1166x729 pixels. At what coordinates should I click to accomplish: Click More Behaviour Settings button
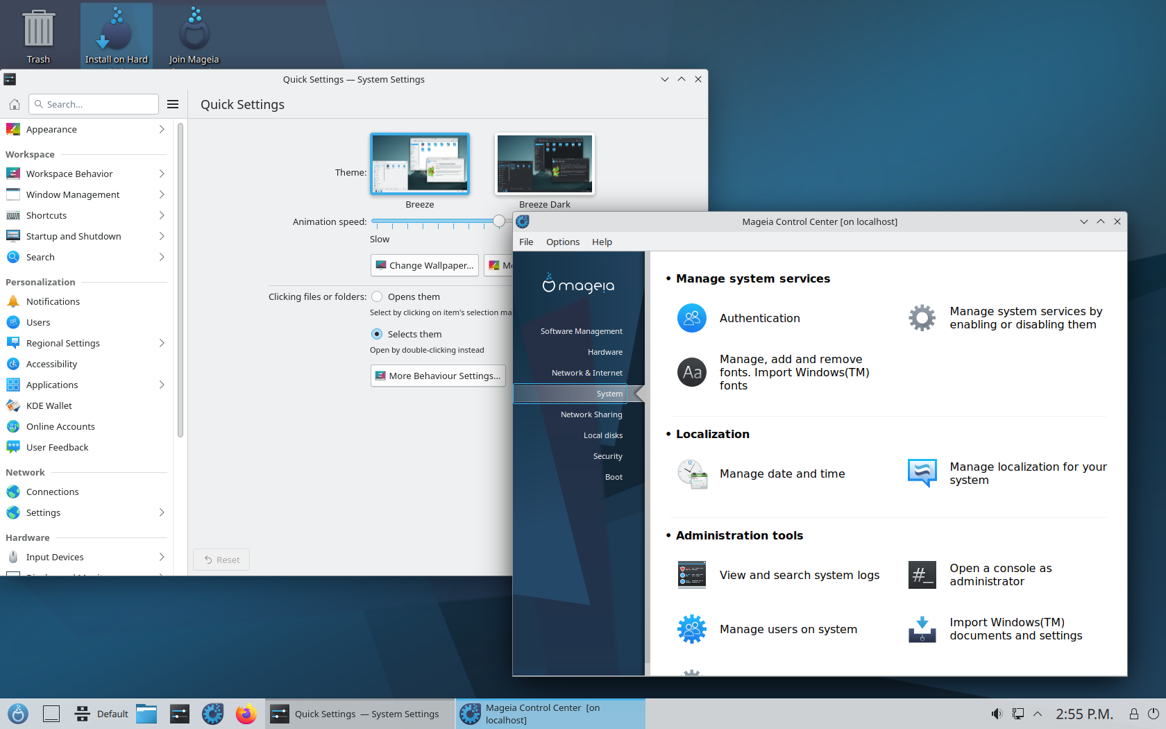[438, 376]
